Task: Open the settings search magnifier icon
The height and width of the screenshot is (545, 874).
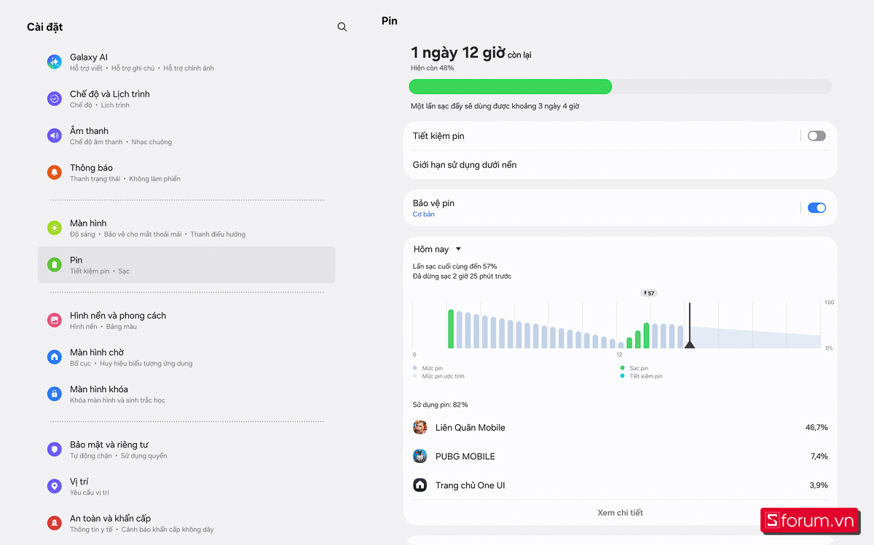Action: tap(342, 27)
